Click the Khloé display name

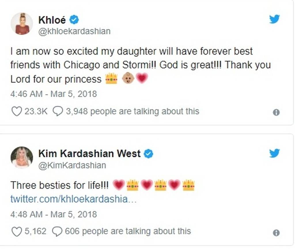point(52,20)
